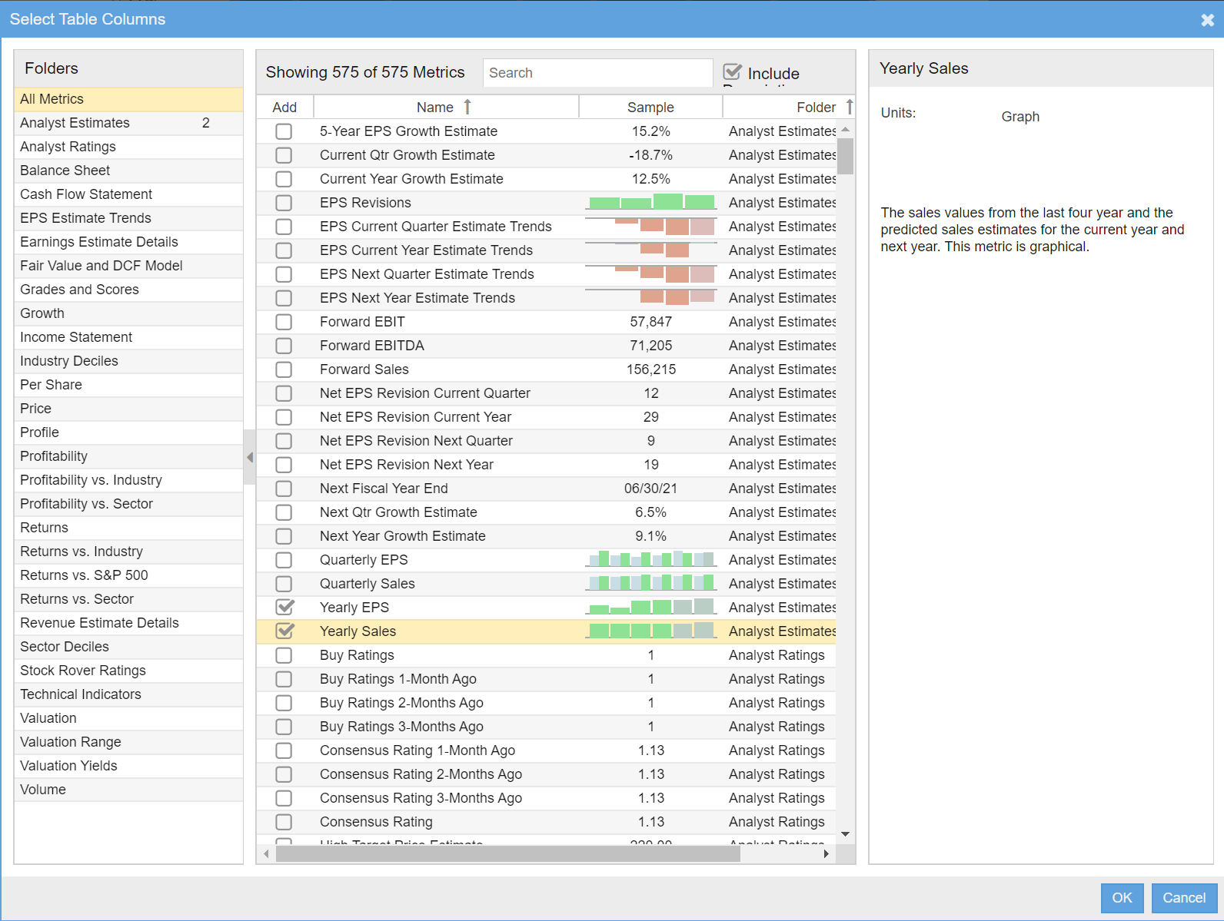Check the Forward Sales checkbox
This screenshot has height=921, width=1224.
(x=284, y=369)
